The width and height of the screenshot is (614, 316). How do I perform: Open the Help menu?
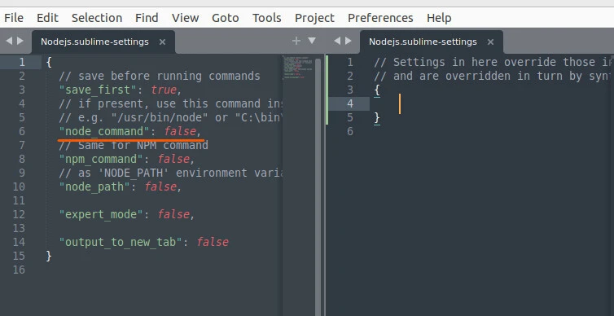439,18
